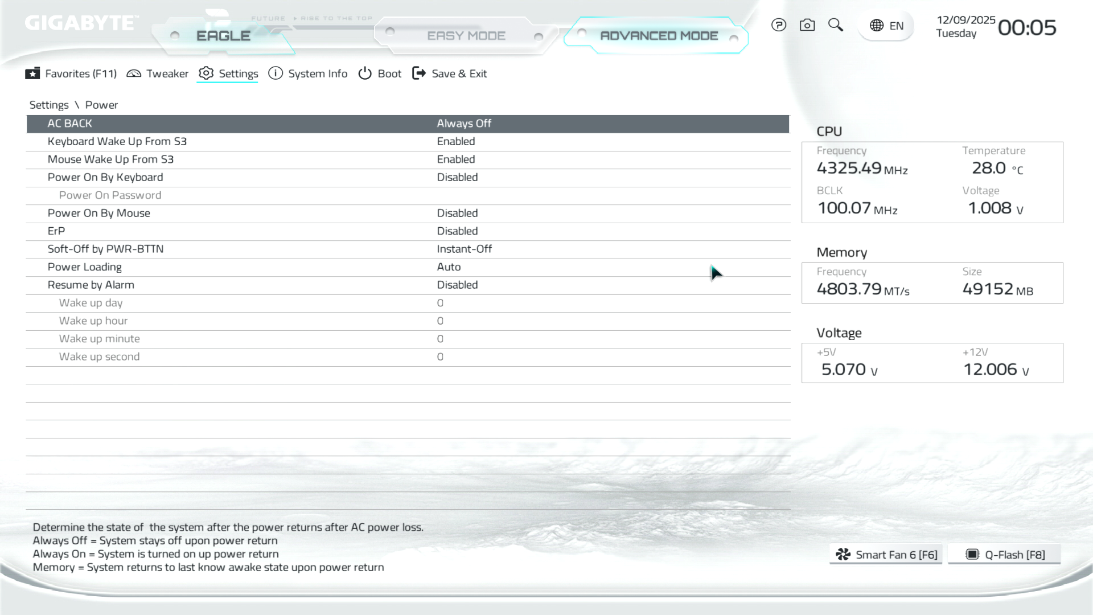Click the Save & Exit arrow icon
Screen dimensions: 1093x615
point(419,73)
